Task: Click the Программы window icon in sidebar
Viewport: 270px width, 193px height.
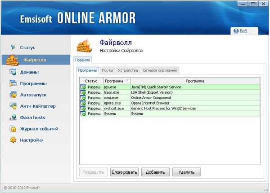Action: pyautogui.click(x=13, y=83)
